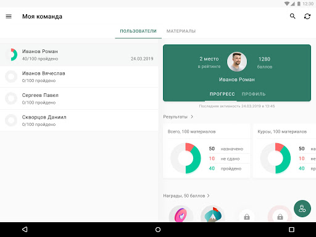
Task: Open the ПРОФИЛЬ tab in user card
Action: [x=254, y=94]
